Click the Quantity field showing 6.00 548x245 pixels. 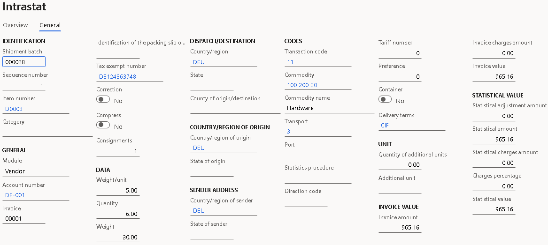point(118,214)
